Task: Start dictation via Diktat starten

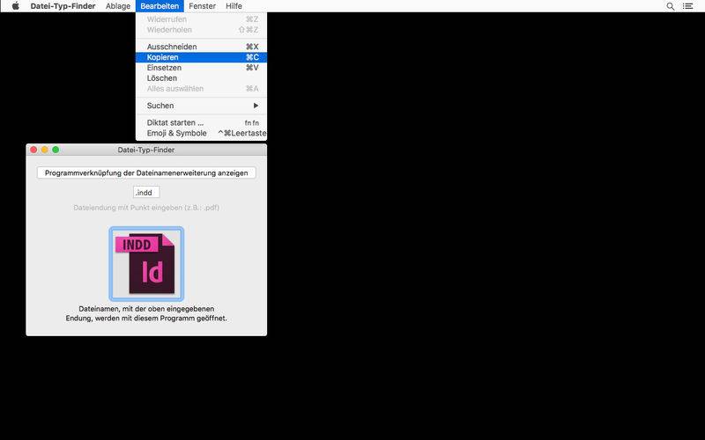Action: pos(202,122)
